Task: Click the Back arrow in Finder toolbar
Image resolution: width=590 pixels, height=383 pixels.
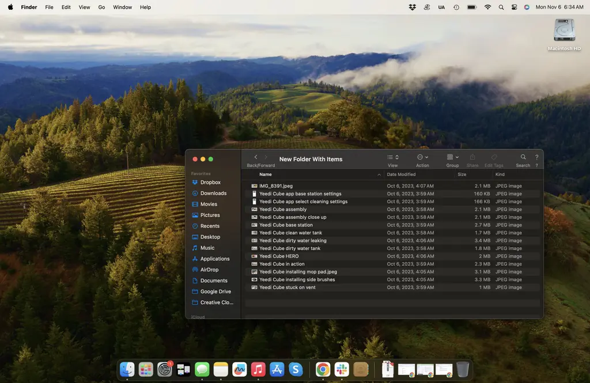Action: (x=256, y=157)
